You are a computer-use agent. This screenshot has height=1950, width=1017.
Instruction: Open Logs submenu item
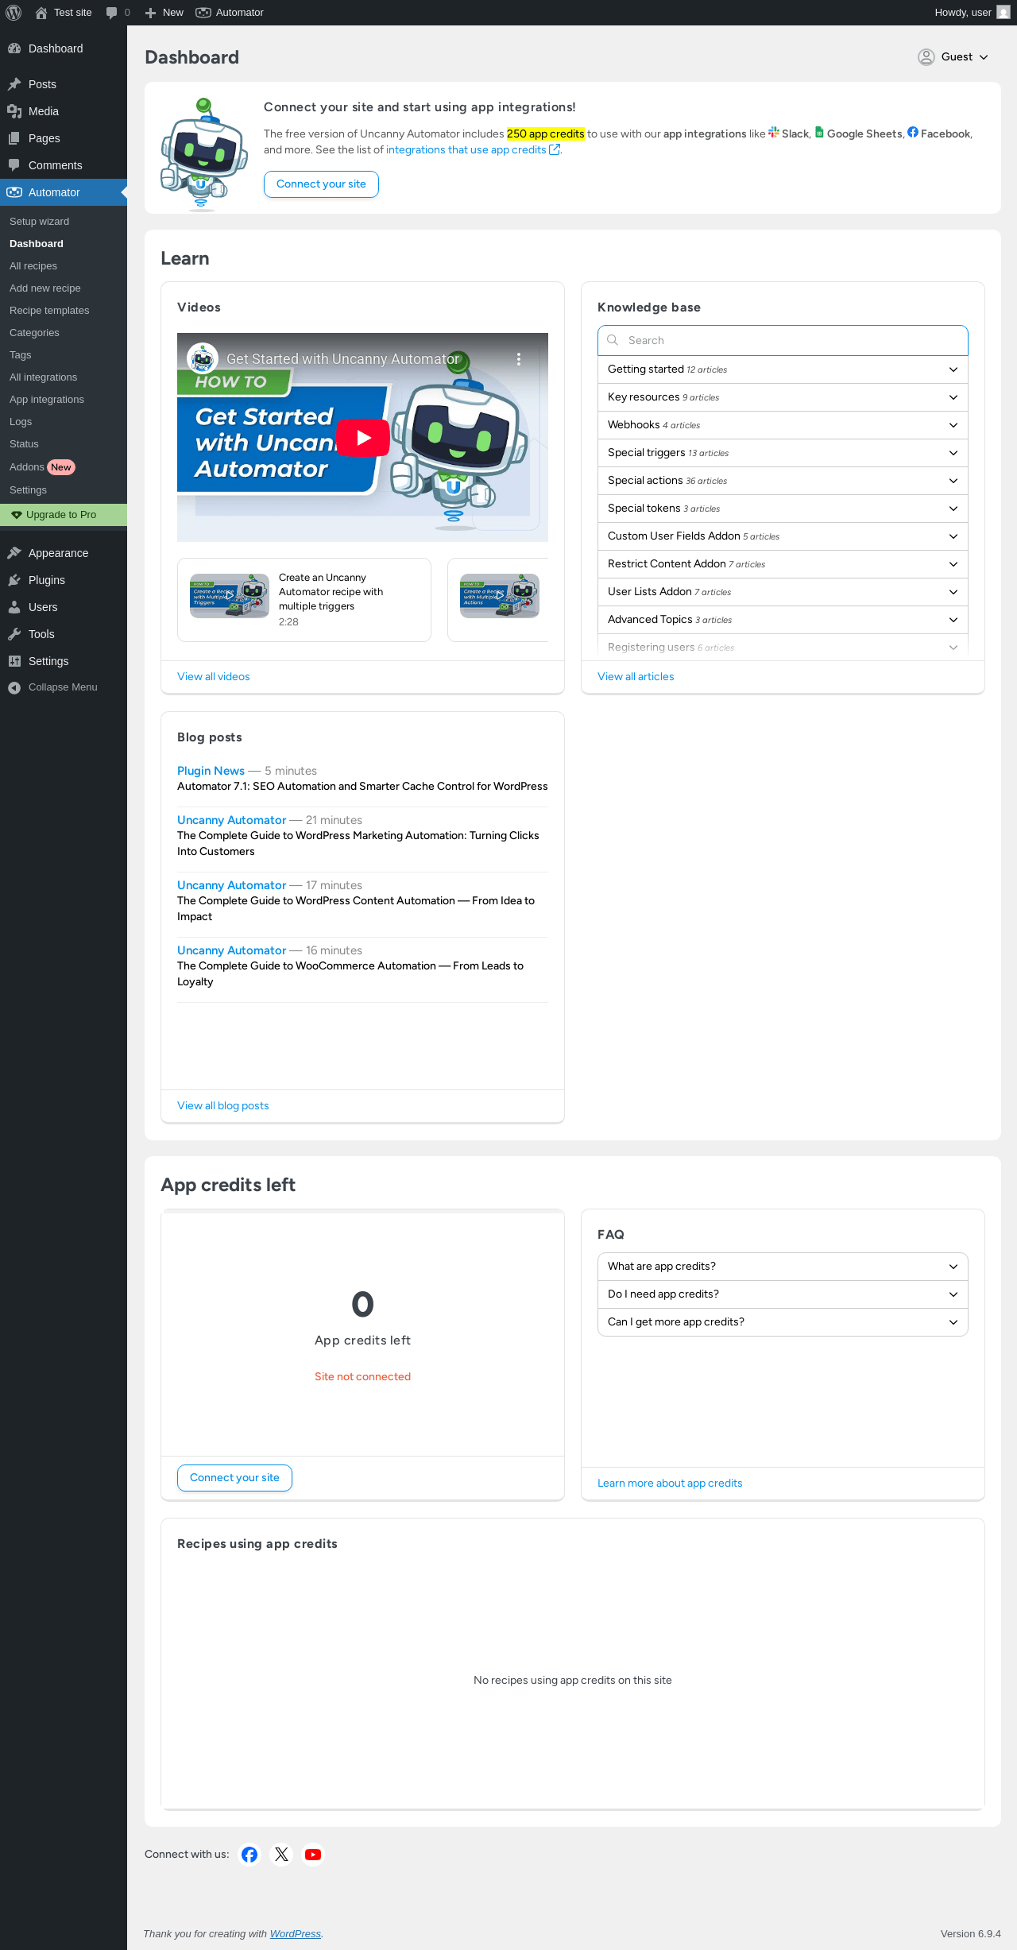64,422
